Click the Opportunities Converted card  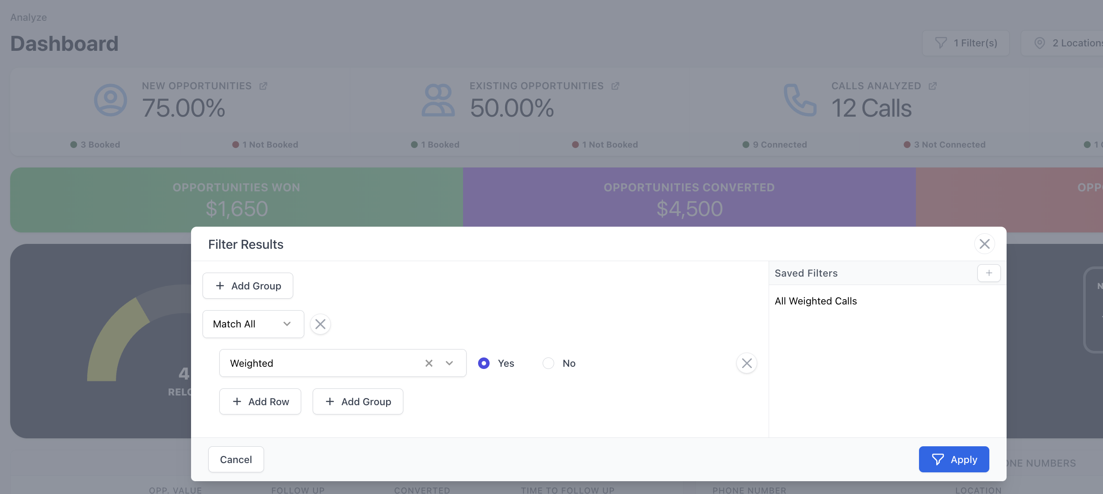click(x=689, y=200)
